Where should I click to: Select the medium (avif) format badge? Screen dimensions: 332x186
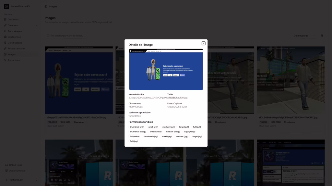point(169,127)
